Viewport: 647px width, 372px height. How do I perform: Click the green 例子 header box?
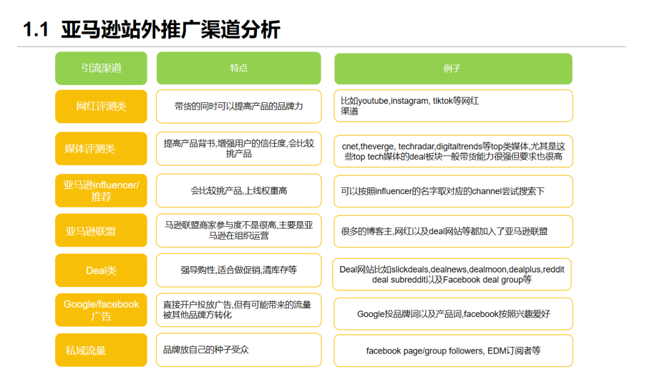tap(453, 69)
